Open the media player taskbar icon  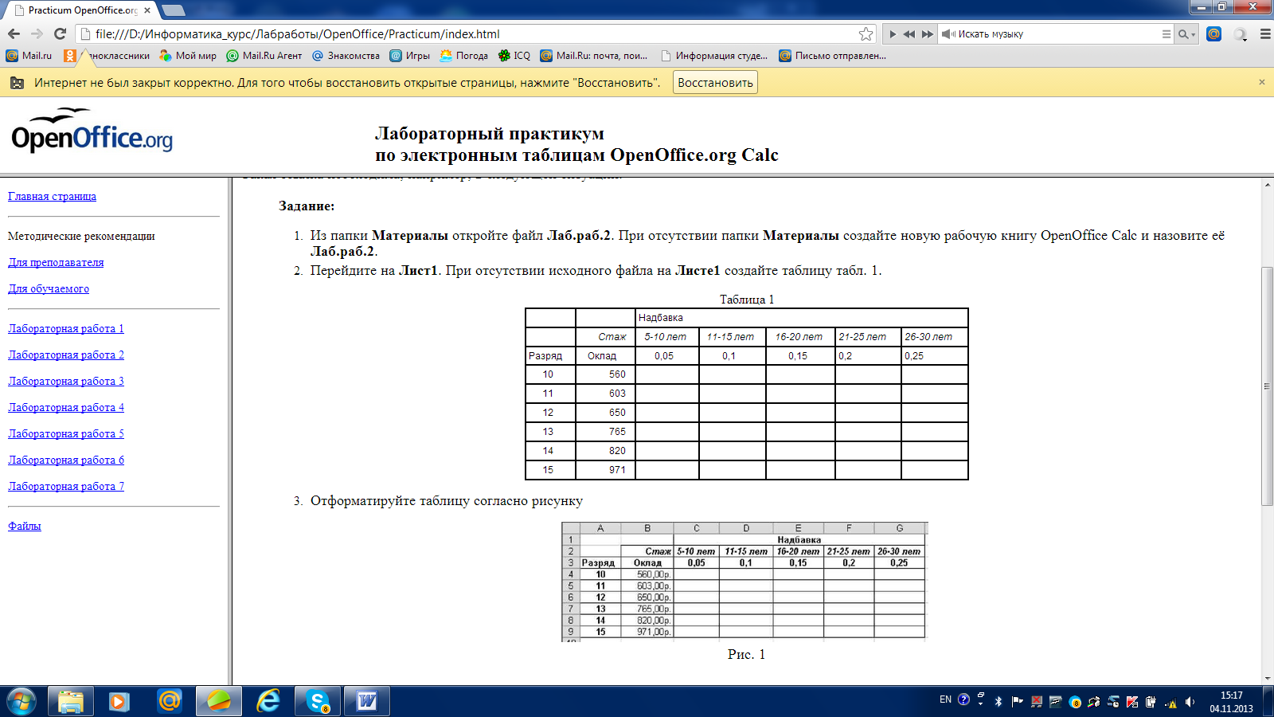click(119, 701)
